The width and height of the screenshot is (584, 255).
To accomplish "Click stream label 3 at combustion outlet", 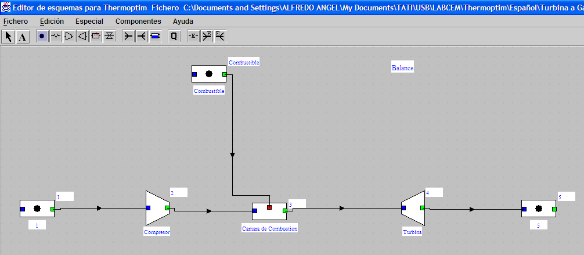I will [x=297, y=204].
